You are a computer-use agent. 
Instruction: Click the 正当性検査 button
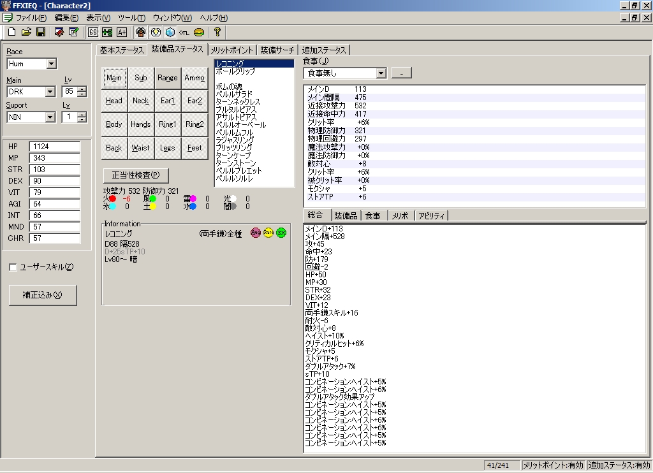pos(136,175)
